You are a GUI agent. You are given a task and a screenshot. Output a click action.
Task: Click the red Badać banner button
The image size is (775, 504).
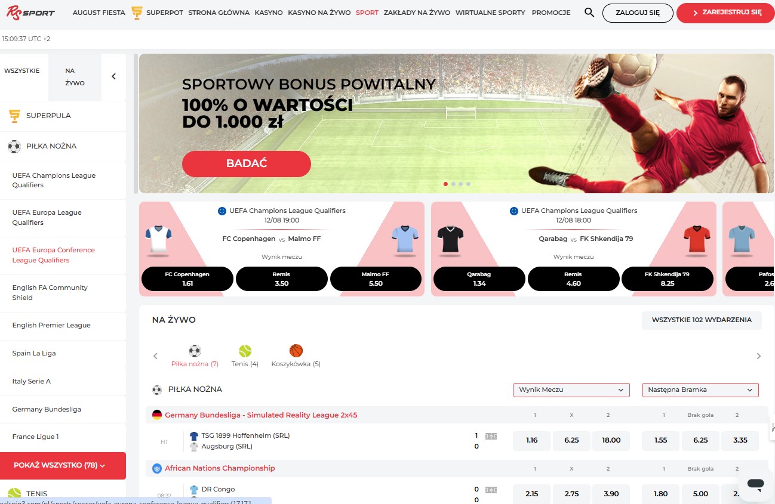click(x=247, y=163)
